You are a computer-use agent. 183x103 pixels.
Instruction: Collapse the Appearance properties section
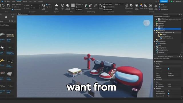point(155,62)
